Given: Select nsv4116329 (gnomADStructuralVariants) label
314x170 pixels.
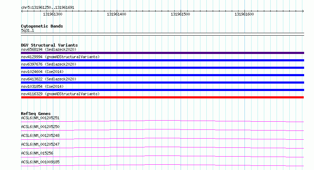Looking at the screenshot, I should coord(60,94).
